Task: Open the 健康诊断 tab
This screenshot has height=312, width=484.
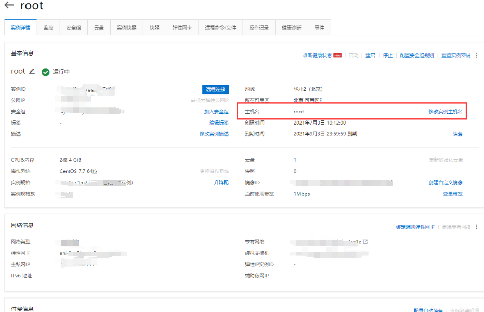Action: 291,28
